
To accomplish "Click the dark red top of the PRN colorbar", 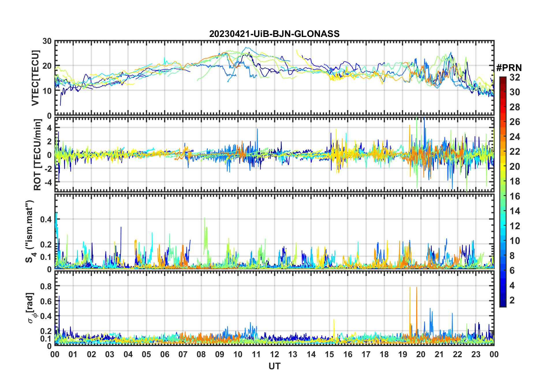I will 503,79.
